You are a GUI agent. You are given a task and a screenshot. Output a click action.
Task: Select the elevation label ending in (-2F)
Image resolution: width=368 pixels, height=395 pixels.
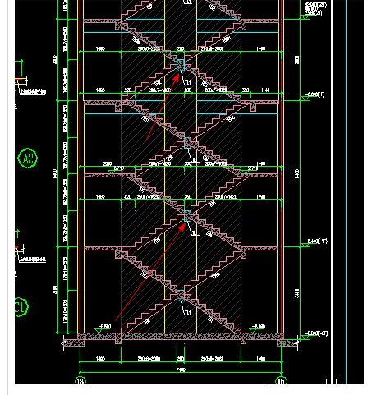coord(317,333)
